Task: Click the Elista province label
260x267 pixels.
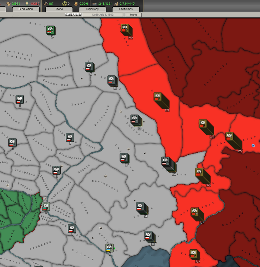Action: (x=82, y=255)
